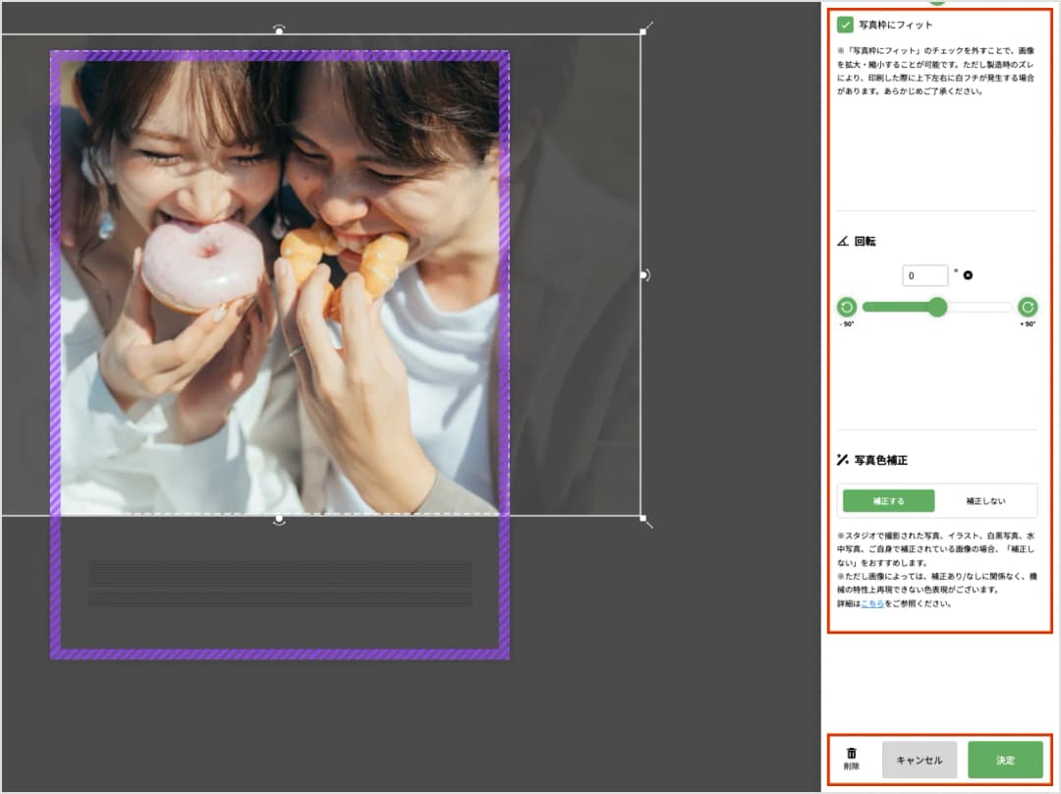Viewport: 1061px width, 794px height.
Task: Click the couple photo inside the purple frame
Action: pyautogui.click(x=280, y=285)
